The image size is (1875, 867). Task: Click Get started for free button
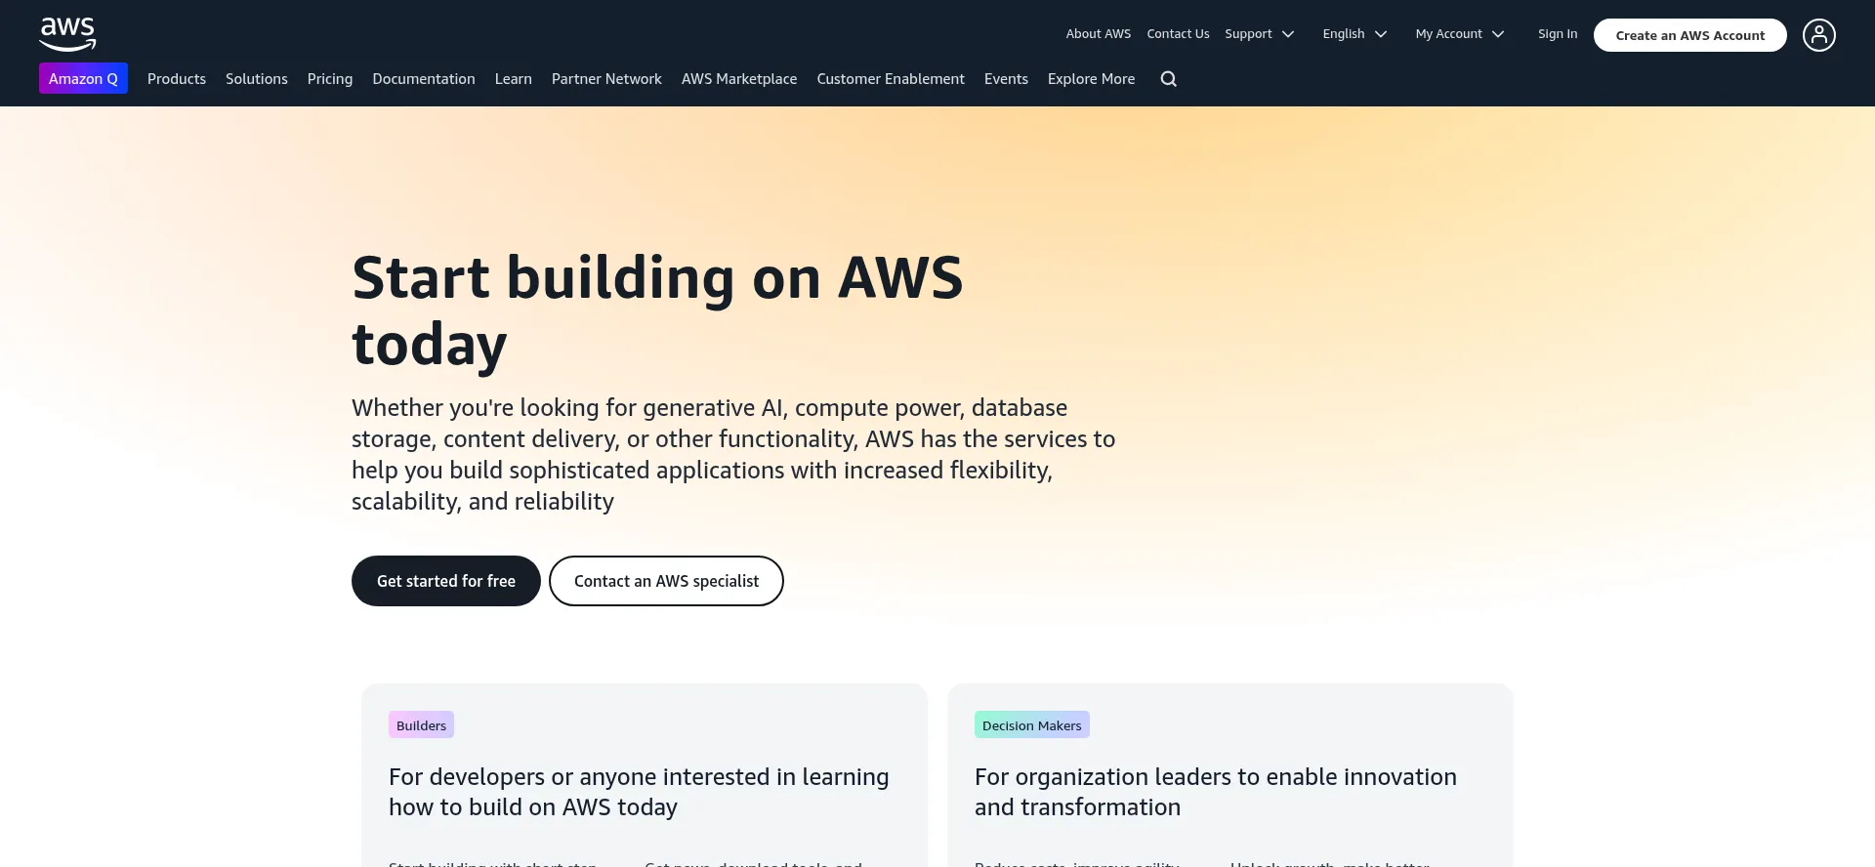[x=446, y=581]
